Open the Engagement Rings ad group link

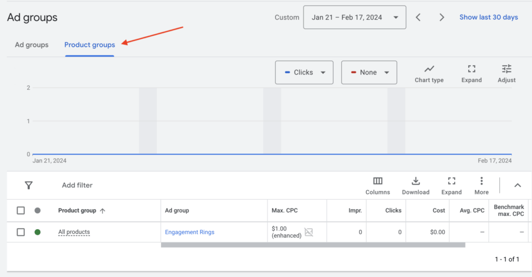tap(189, 232)
